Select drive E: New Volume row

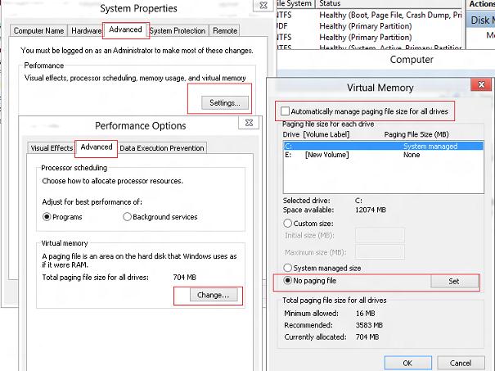click(x=383, y=155)
